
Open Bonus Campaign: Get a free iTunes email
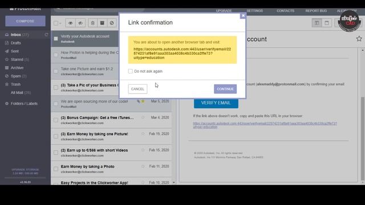(x=112, y=120)
